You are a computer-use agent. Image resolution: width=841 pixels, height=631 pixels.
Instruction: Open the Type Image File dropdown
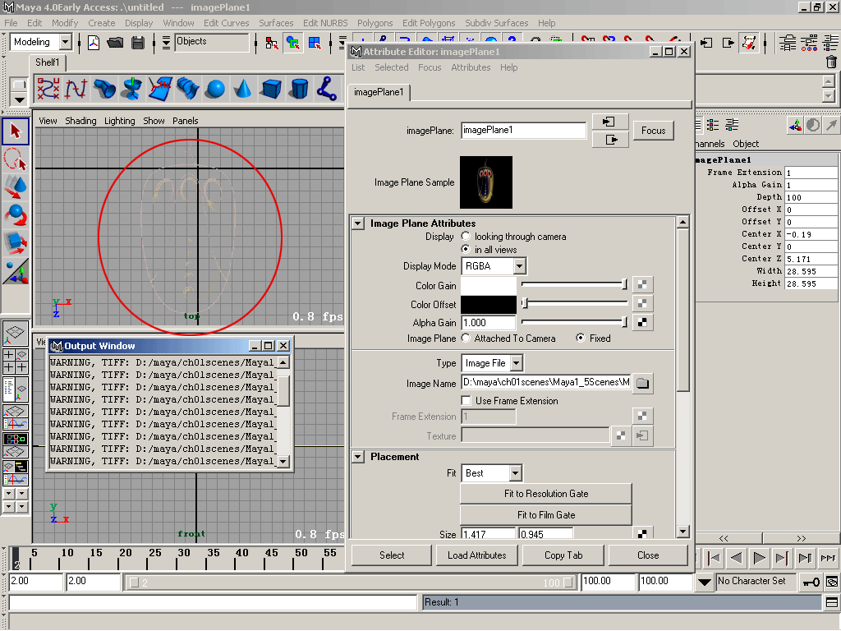(516, 363)
